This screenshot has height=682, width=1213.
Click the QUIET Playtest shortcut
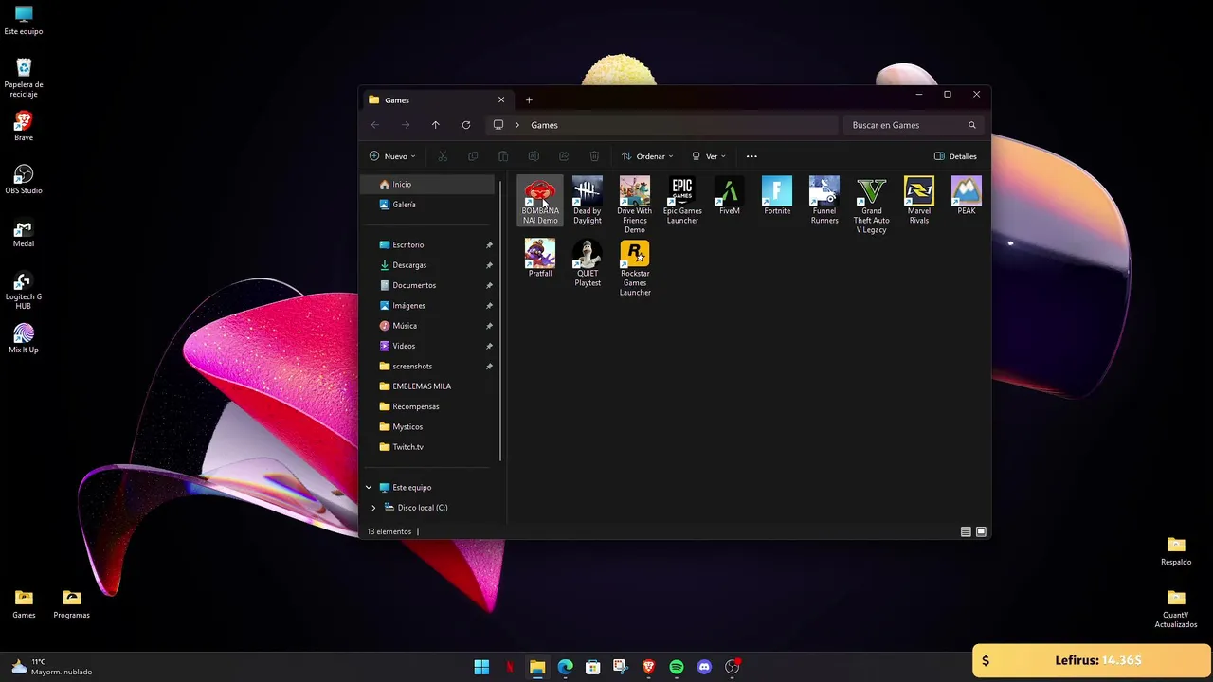[x=588, y=263]
